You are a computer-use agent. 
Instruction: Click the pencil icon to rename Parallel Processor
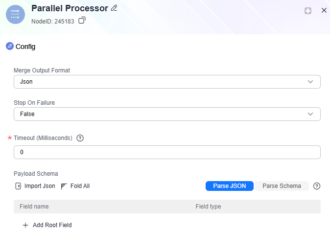coord(114,8)
